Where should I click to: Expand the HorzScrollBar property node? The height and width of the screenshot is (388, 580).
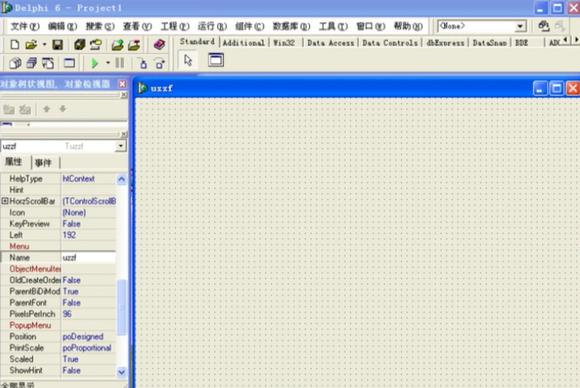[5, 201]
